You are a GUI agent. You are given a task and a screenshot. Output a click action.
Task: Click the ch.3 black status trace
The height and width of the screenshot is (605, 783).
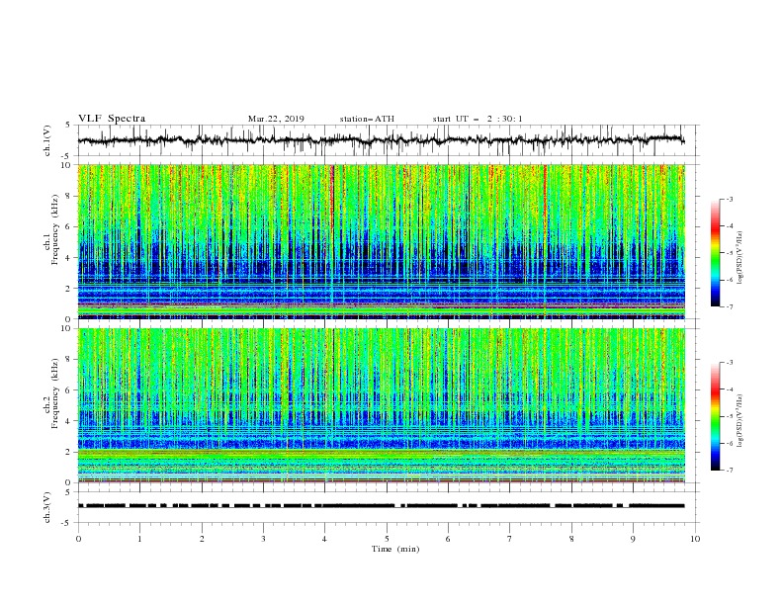[x=381, y=506]
